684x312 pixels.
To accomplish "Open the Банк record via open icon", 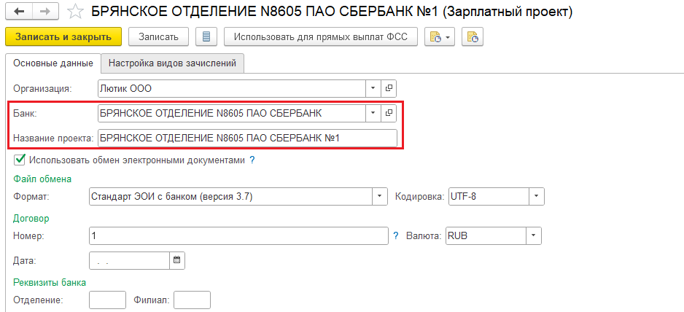I will pyautogui.click(x=388, y=113).
